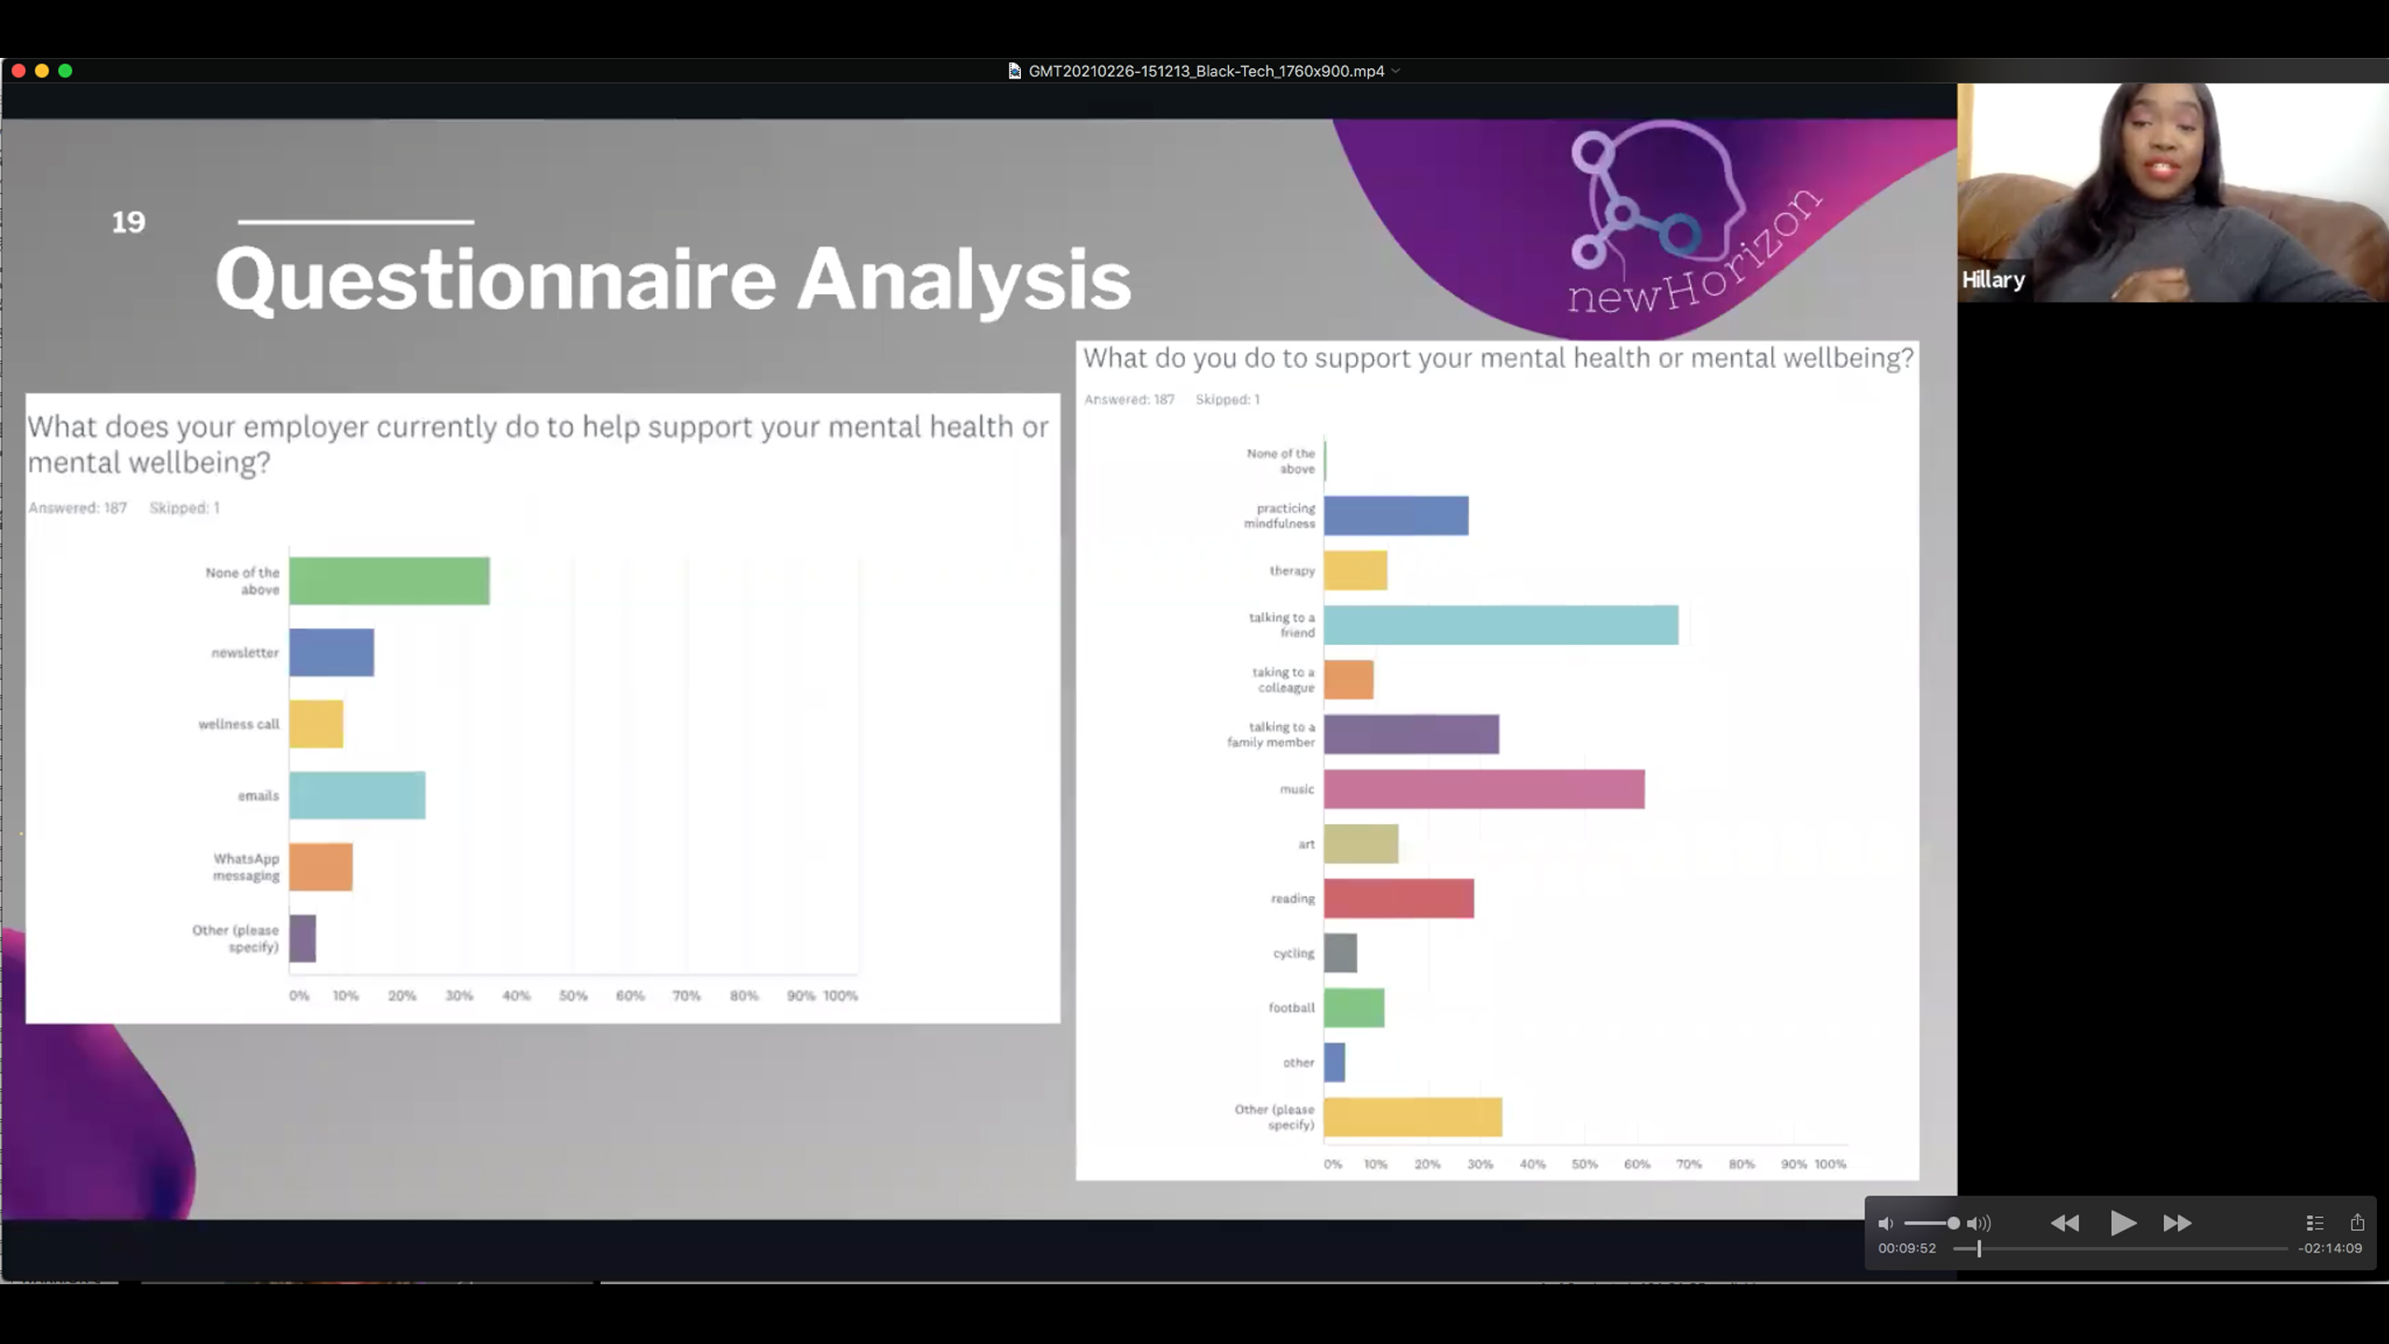Screen dimensions: 2389x1344
Task: Enter full screen with the green button
Action: tap(65, 71)
